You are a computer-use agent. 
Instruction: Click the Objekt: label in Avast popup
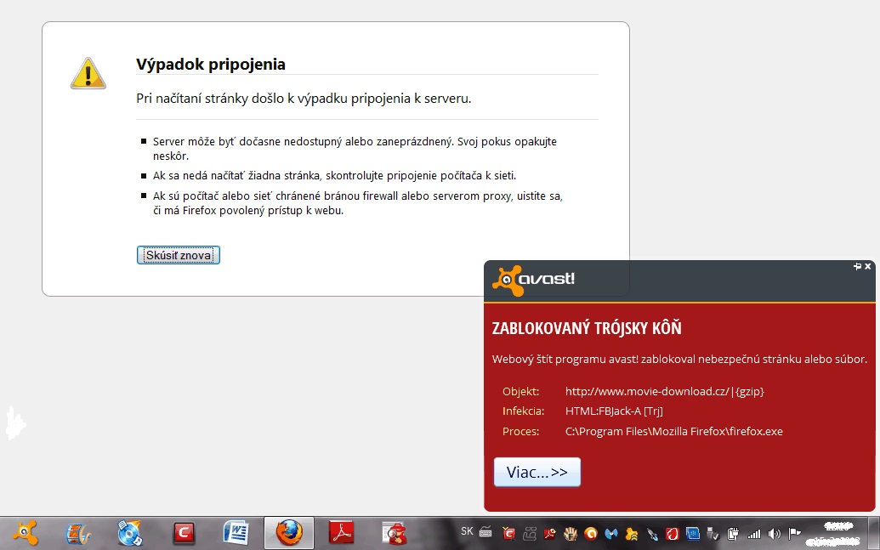click(x=521, y=391)
